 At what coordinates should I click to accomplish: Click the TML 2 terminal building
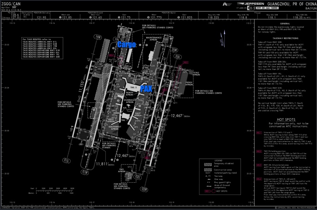133,87
